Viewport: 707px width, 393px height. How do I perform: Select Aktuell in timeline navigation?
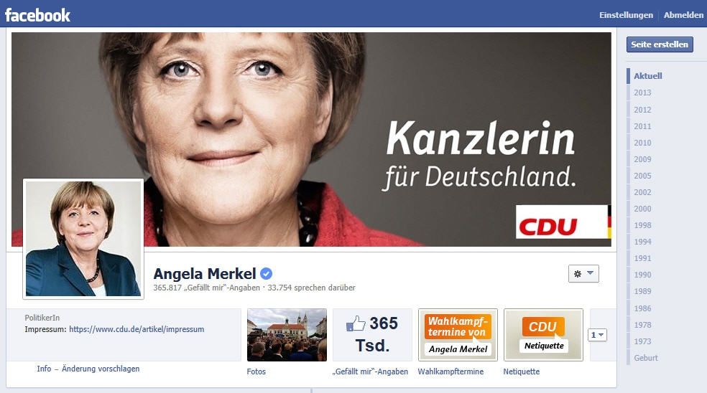click(648, 76)
